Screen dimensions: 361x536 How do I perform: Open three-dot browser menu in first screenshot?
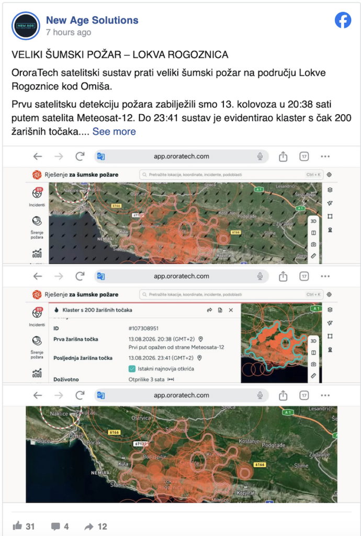[x=325, y=157]
